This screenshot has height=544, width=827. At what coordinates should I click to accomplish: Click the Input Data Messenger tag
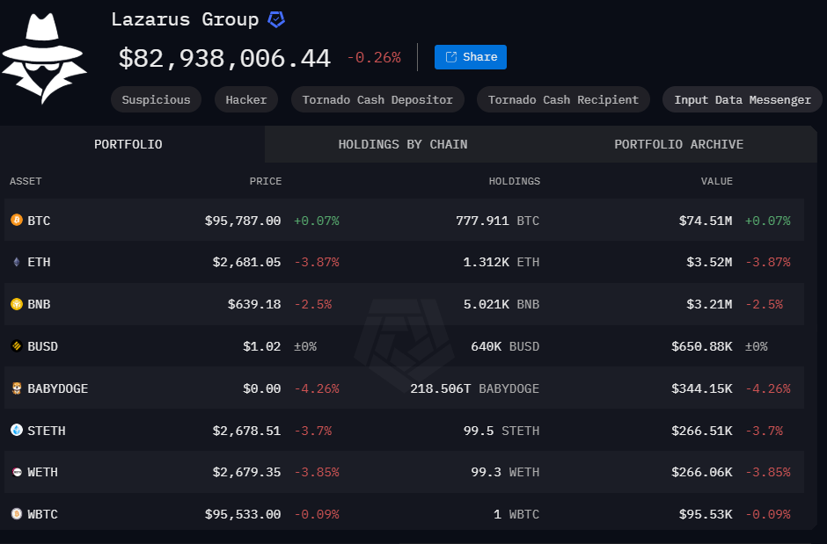click(x=743, y=99)
